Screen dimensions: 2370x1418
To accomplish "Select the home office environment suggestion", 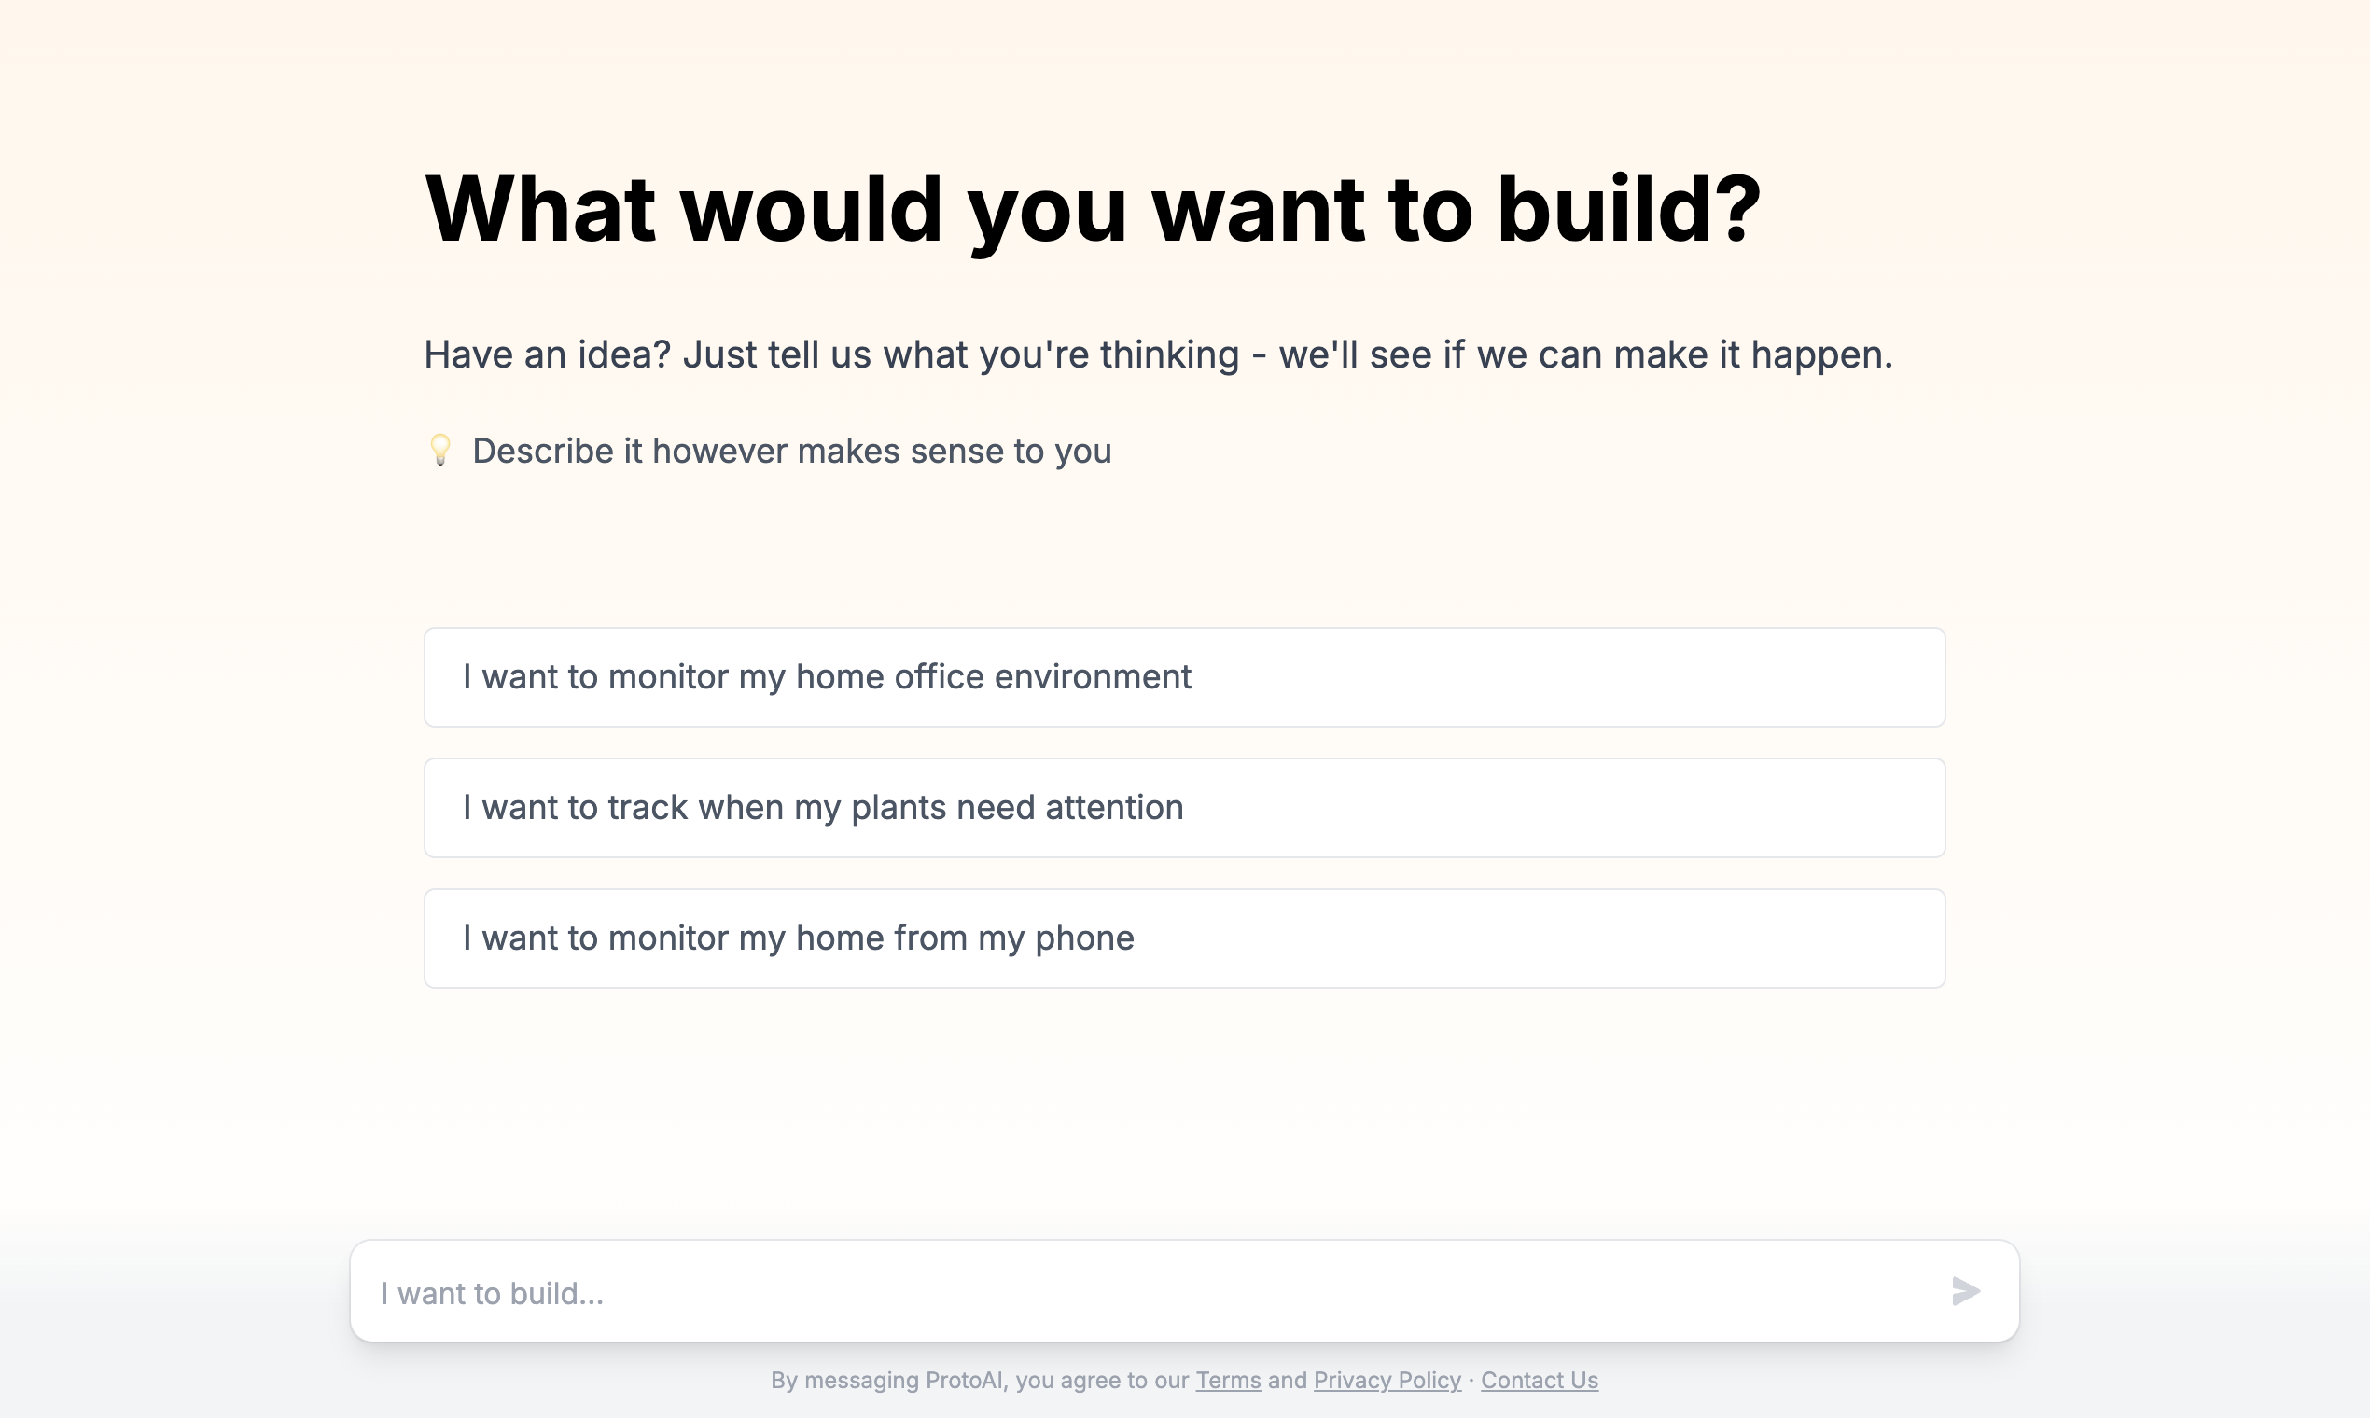I will [x=1184, y=676].
